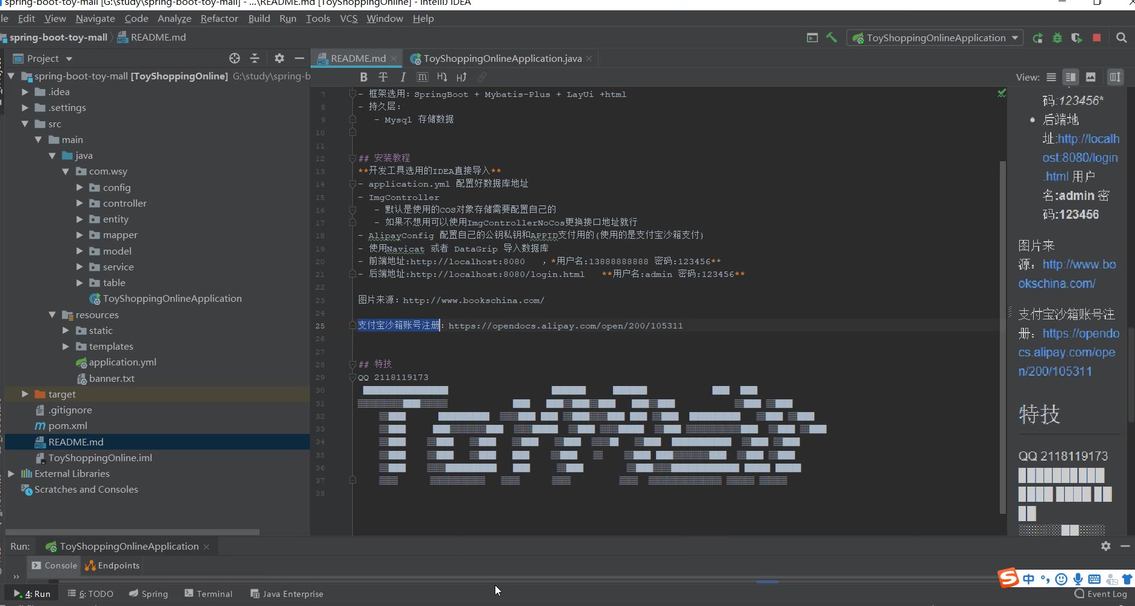Viewport: 1135px width, 606px height.
Task: Open the VCS menu
Action: (349, 18)
